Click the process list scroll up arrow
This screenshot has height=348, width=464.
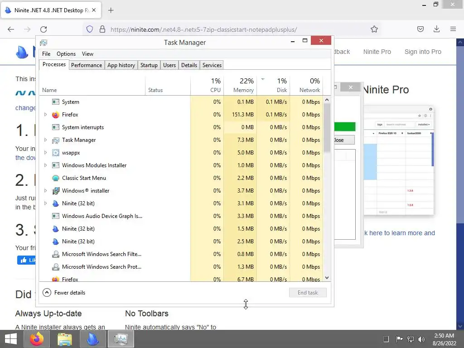point(327,100)
